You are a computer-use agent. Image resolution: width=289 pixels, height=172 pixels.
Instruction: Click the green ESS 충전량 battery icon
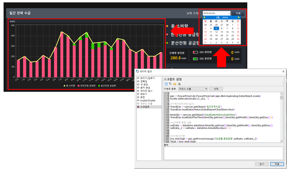coord(195,59)
